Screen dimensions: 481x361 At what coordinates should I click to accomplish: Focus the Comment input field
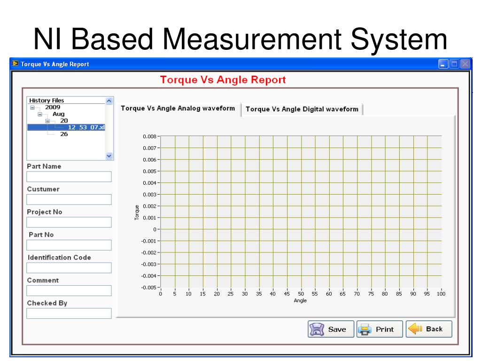69,290
